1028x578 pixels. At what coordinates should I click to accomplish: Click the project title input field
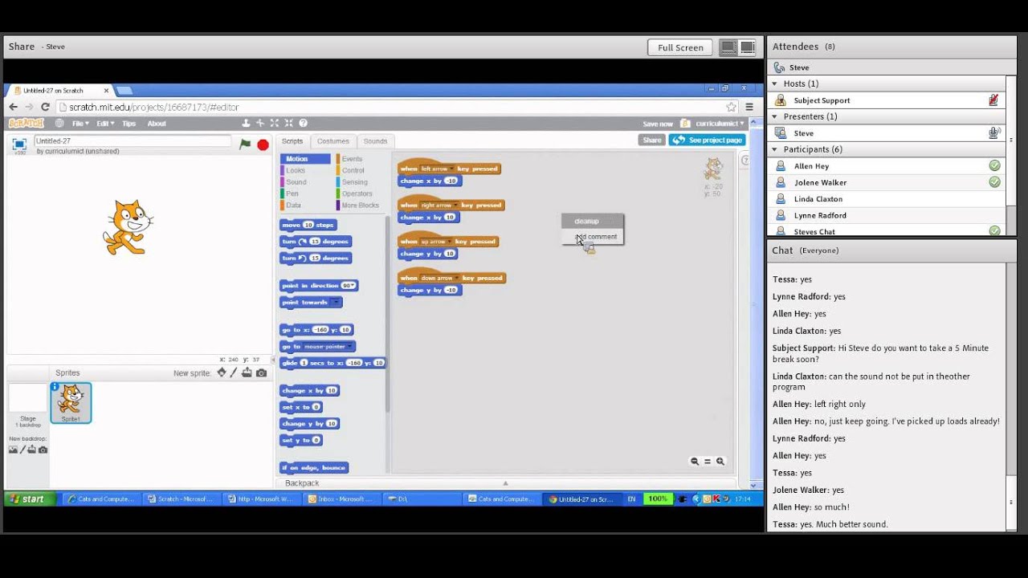[133, 141]
